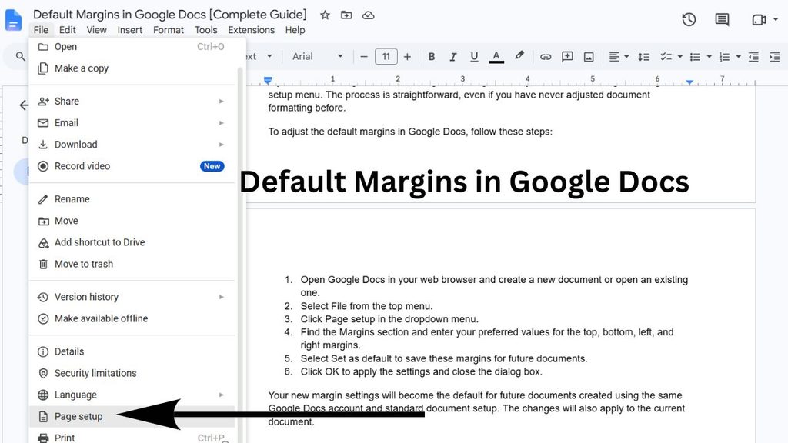Expand bulleted list options arrow
Viewport: 788px width, 443px height.
[x=709, y=57]
